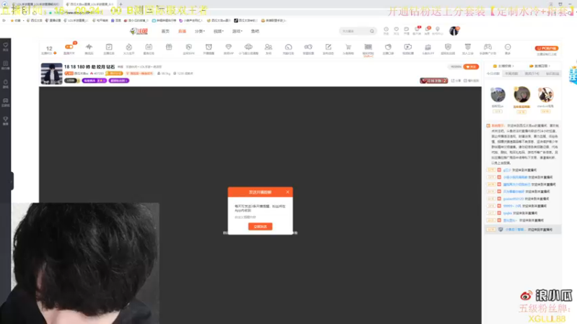Expand the 直播回顾 link in right panel
The width and height of the screenshot is (577, 324).
[539, 66]
